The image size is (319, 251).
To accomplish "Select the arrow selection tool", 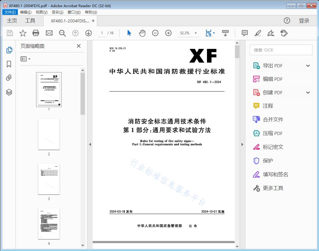I will 129,33.
